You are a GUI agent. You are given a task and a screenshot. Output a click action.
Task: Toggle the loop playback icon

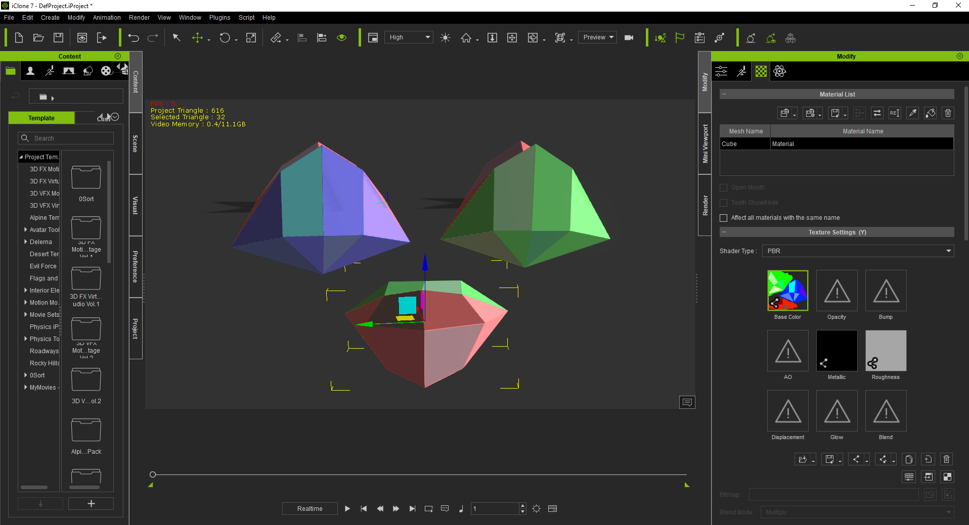[x=428, y=509]
